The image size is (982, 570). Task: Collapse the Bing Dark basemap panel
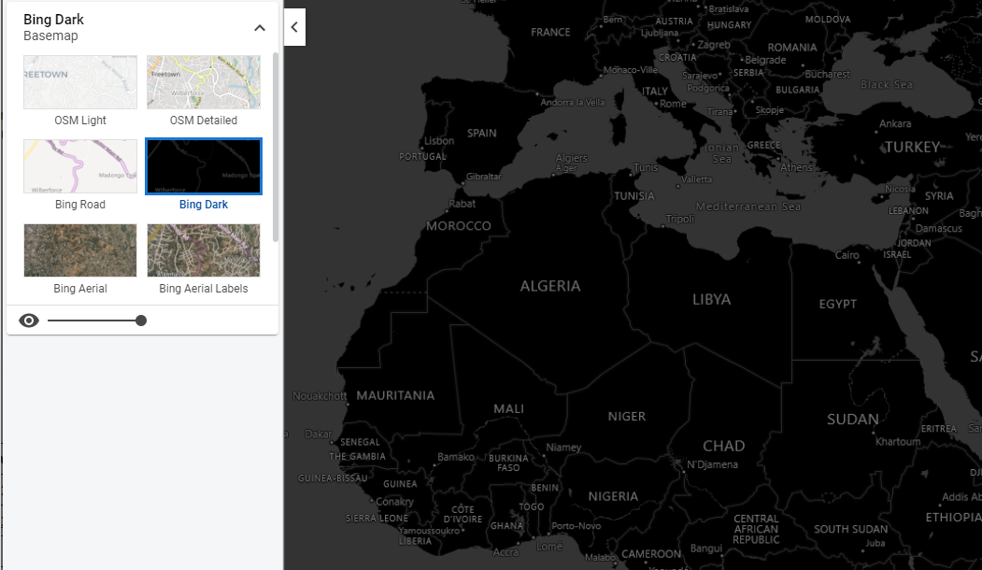pos(259,27)
